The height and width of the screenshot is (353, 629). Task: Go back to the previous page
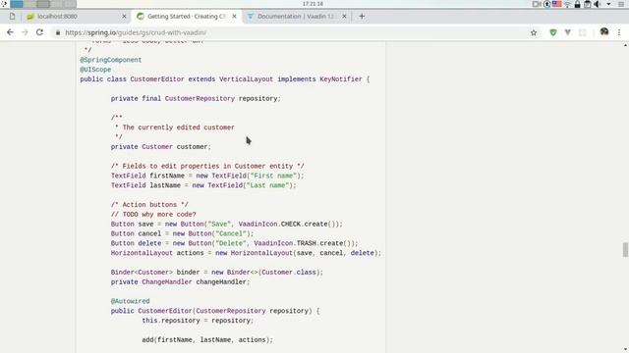pyautogui.click(x=10, y=32)
